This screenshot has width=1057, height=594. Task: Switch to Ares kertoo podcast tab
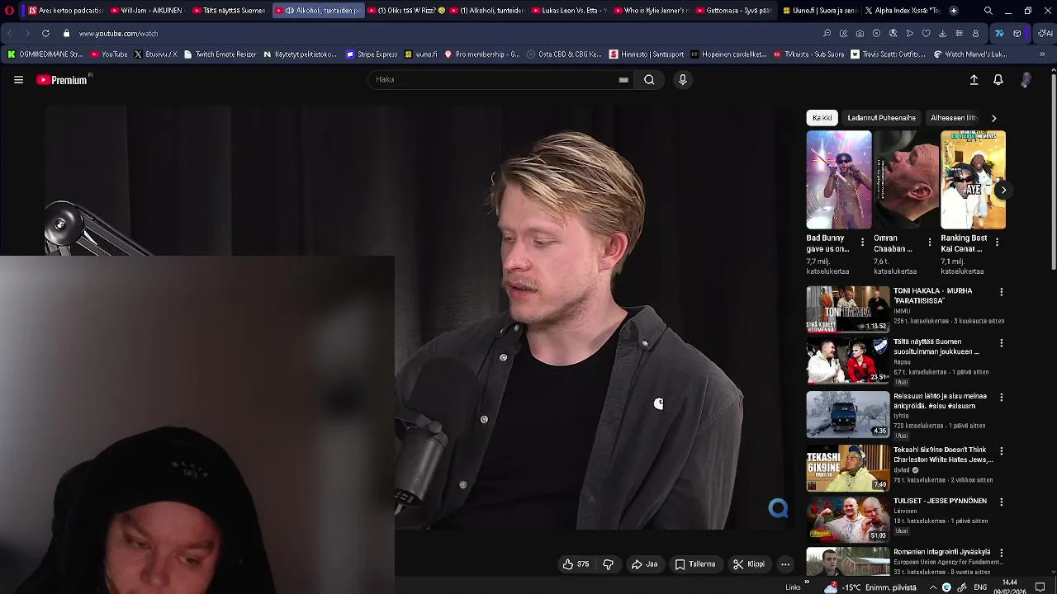64,11
